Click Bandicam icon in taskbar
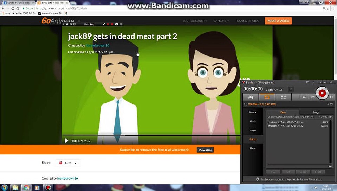 click(47, 188)
